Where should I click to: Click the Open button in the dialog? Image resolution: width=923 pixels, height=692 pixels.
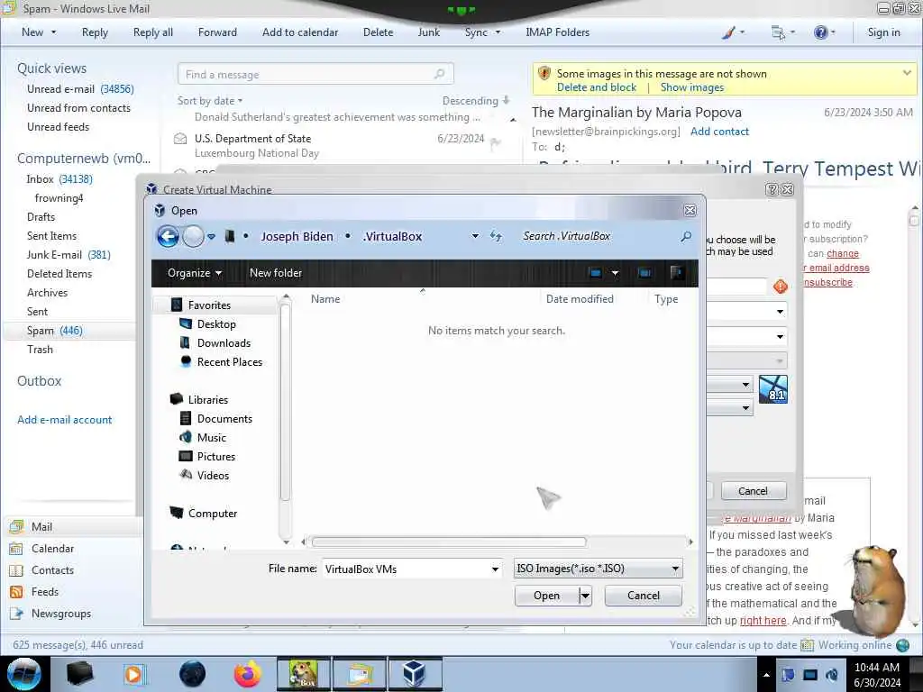tap(546, 596)
